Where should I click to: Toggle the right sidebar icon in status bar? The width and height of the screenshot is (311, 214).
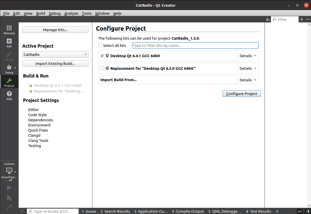[307, 211]
